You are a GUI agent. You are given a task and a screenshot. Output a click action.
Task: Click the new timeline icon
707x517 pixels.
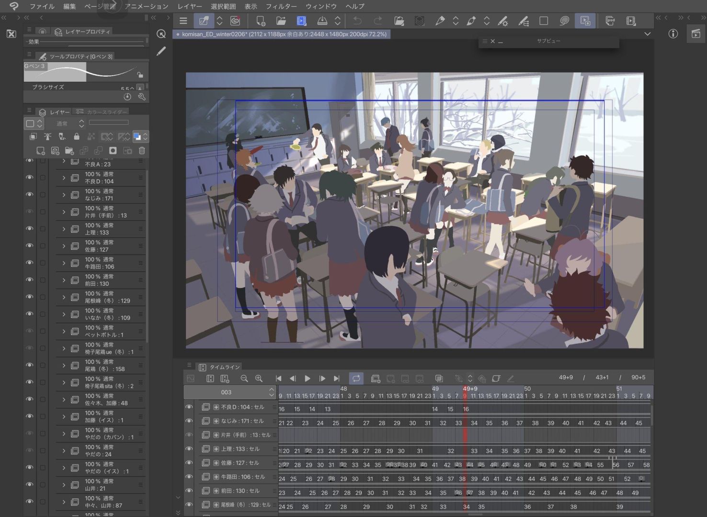(225, 378)
